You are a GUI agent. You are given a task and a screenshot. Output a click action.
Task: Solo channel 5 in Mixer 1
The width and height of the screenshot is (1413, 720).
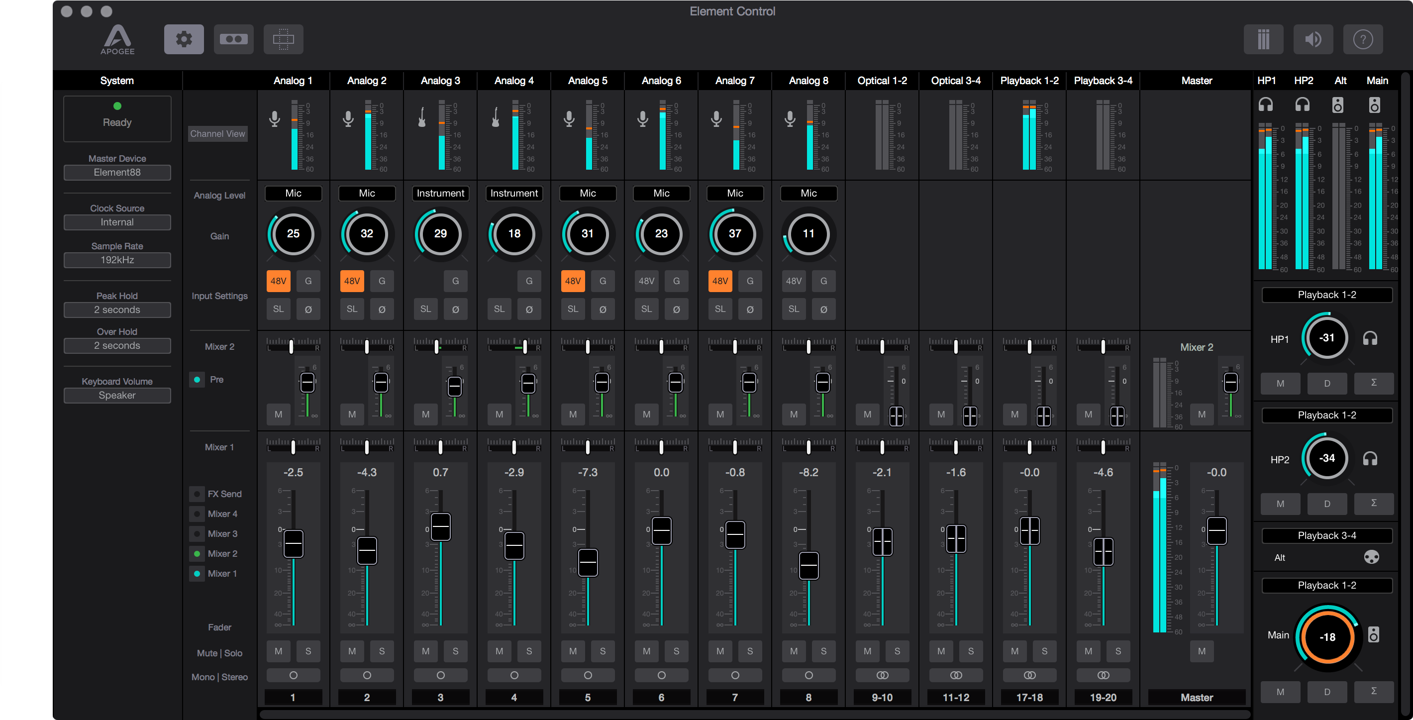pyautogui.click(x=603, y=651)
